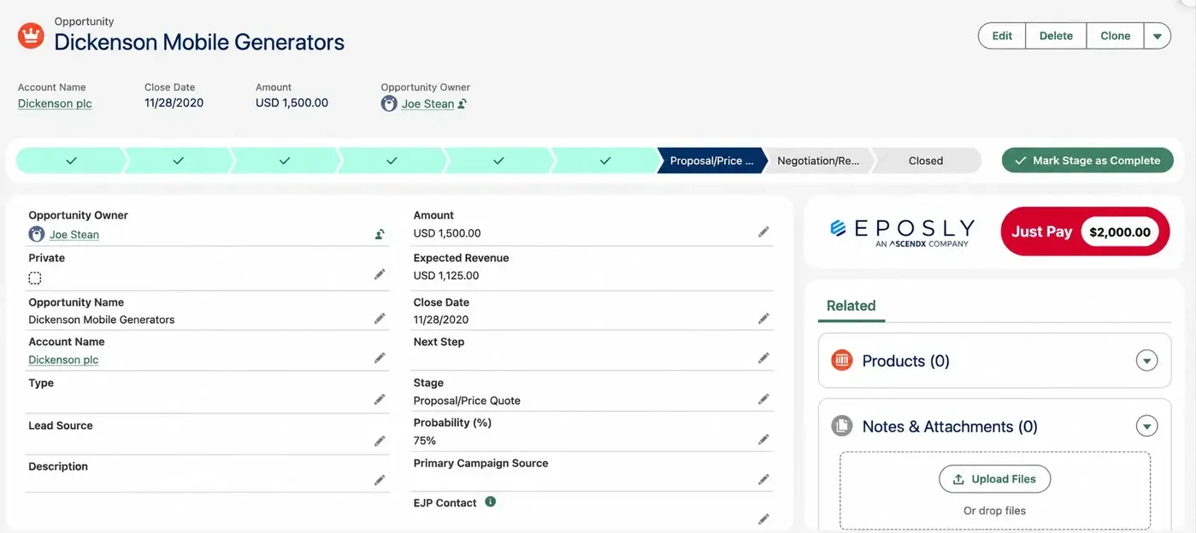Click Upload Files button

coord(994,479)
